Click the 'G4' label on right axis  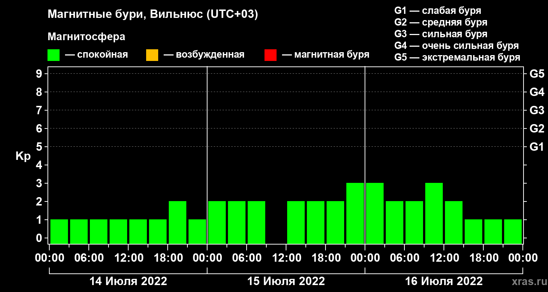point(537,92)
